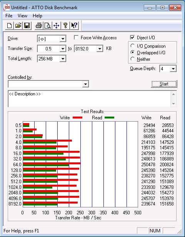Print results with the printer icon

point(39,25)
